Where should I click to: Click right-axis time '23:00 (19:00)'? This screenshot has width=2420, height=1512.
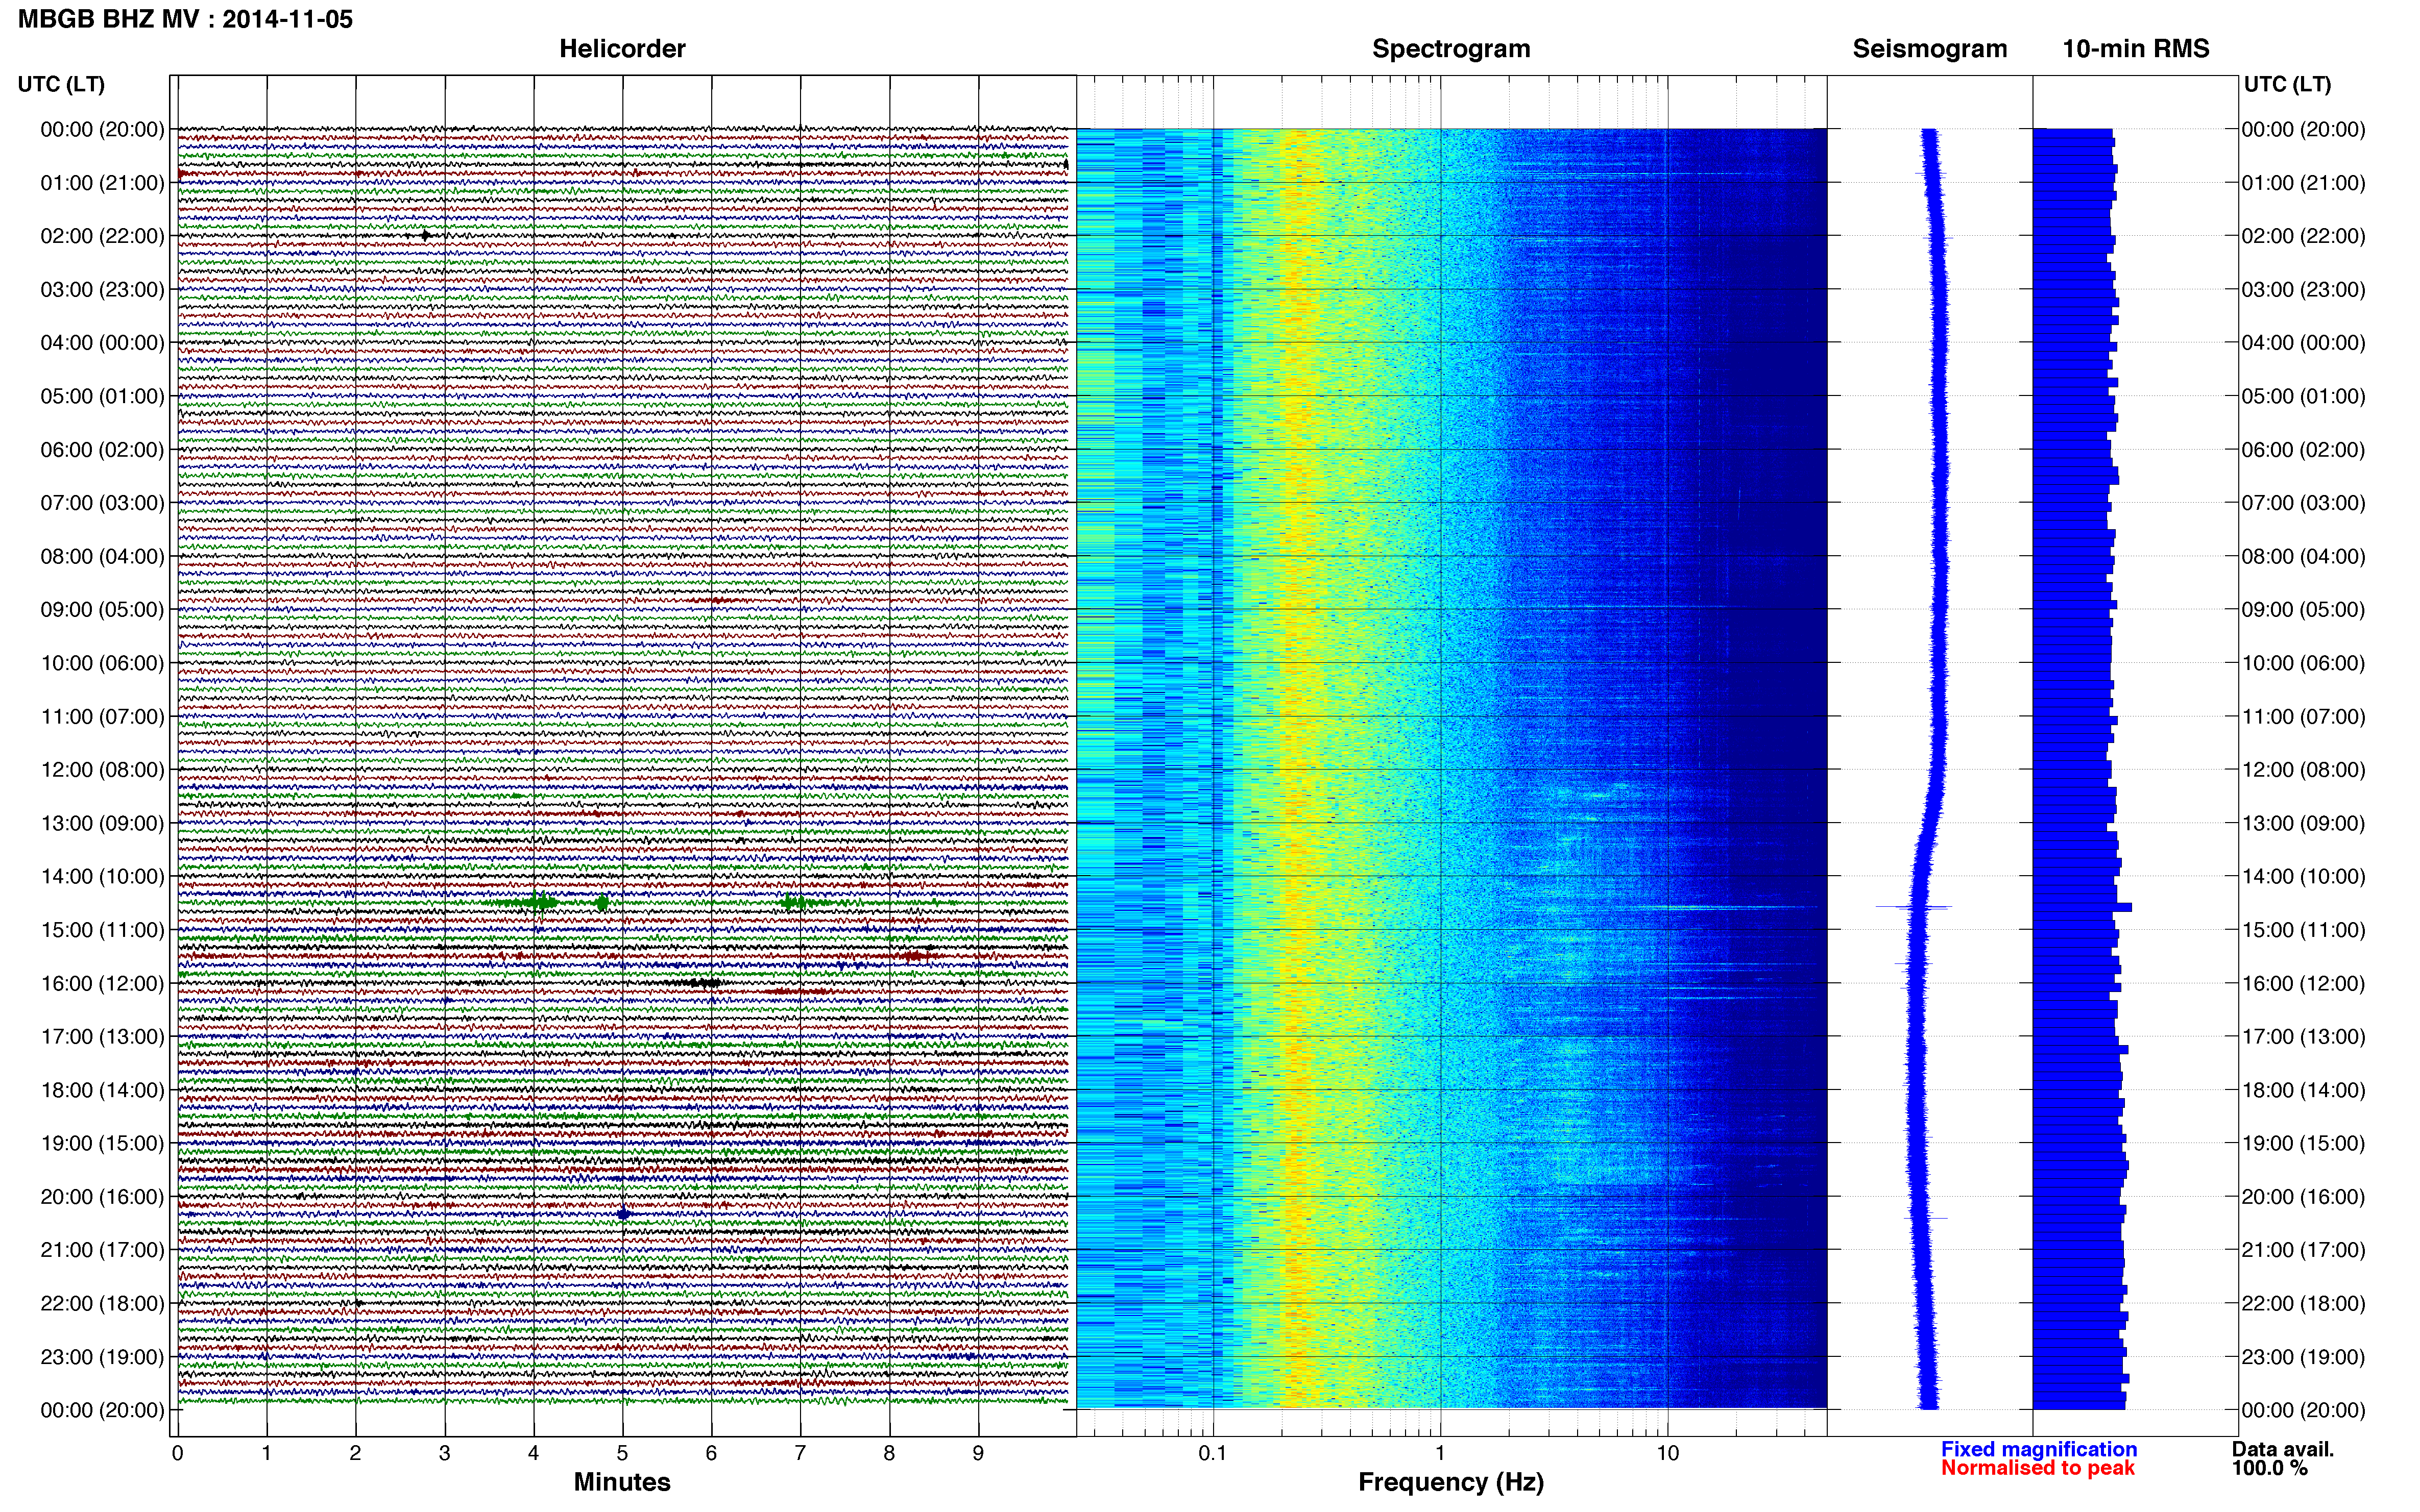click(2303, 1357)
